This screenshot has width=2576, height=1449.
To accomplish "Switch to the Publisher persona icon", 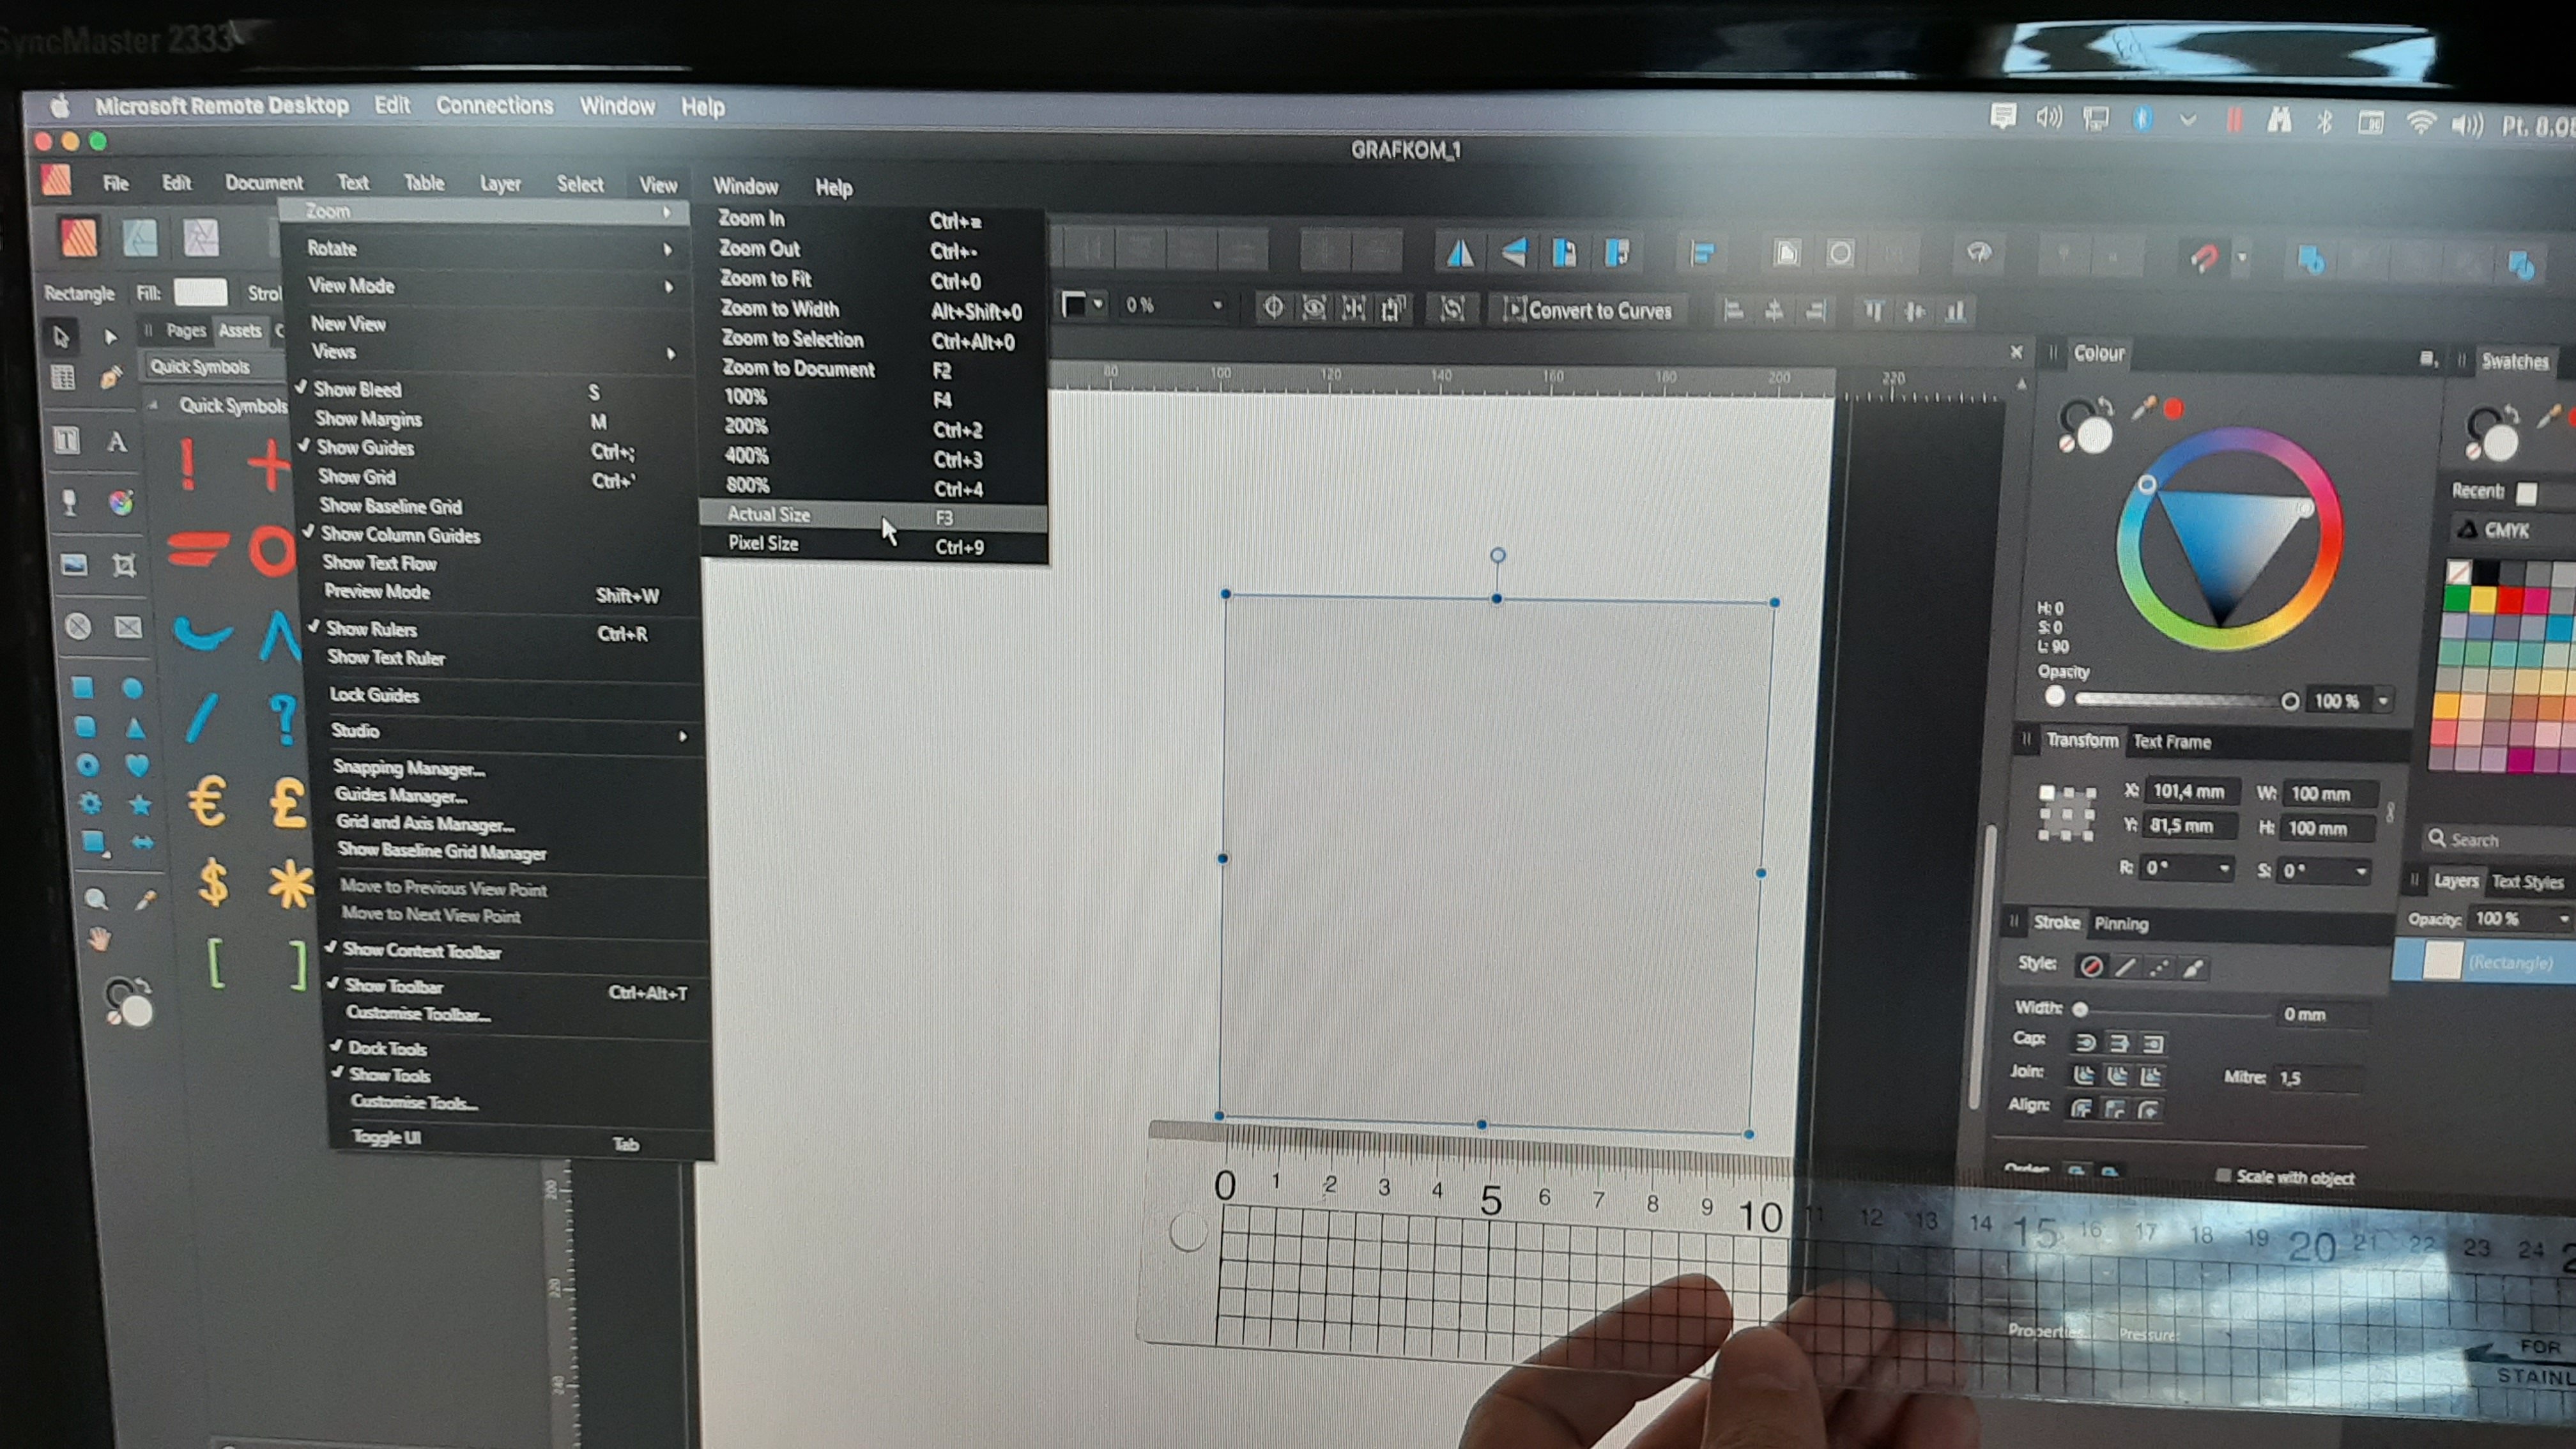I will tap(78, 238).
